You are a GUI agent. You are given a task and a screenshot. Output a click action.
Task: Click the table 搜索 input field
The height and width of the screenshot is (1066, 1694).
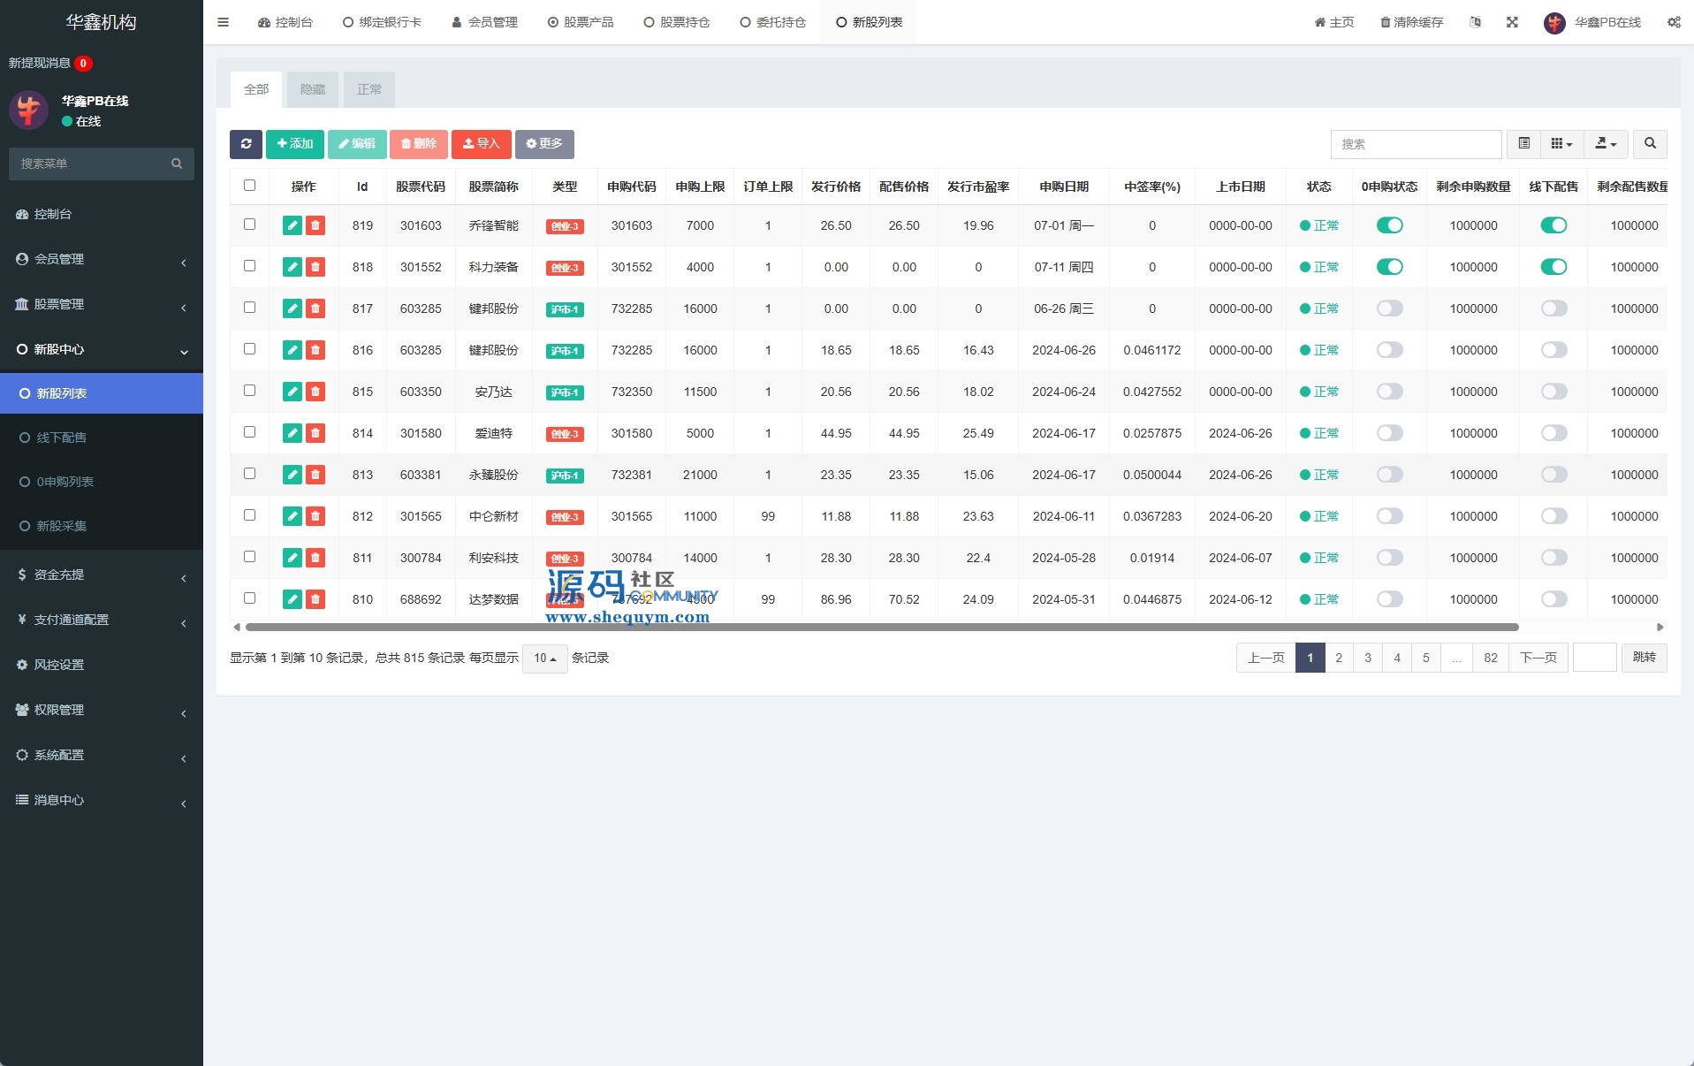[x=1416, y=144]
